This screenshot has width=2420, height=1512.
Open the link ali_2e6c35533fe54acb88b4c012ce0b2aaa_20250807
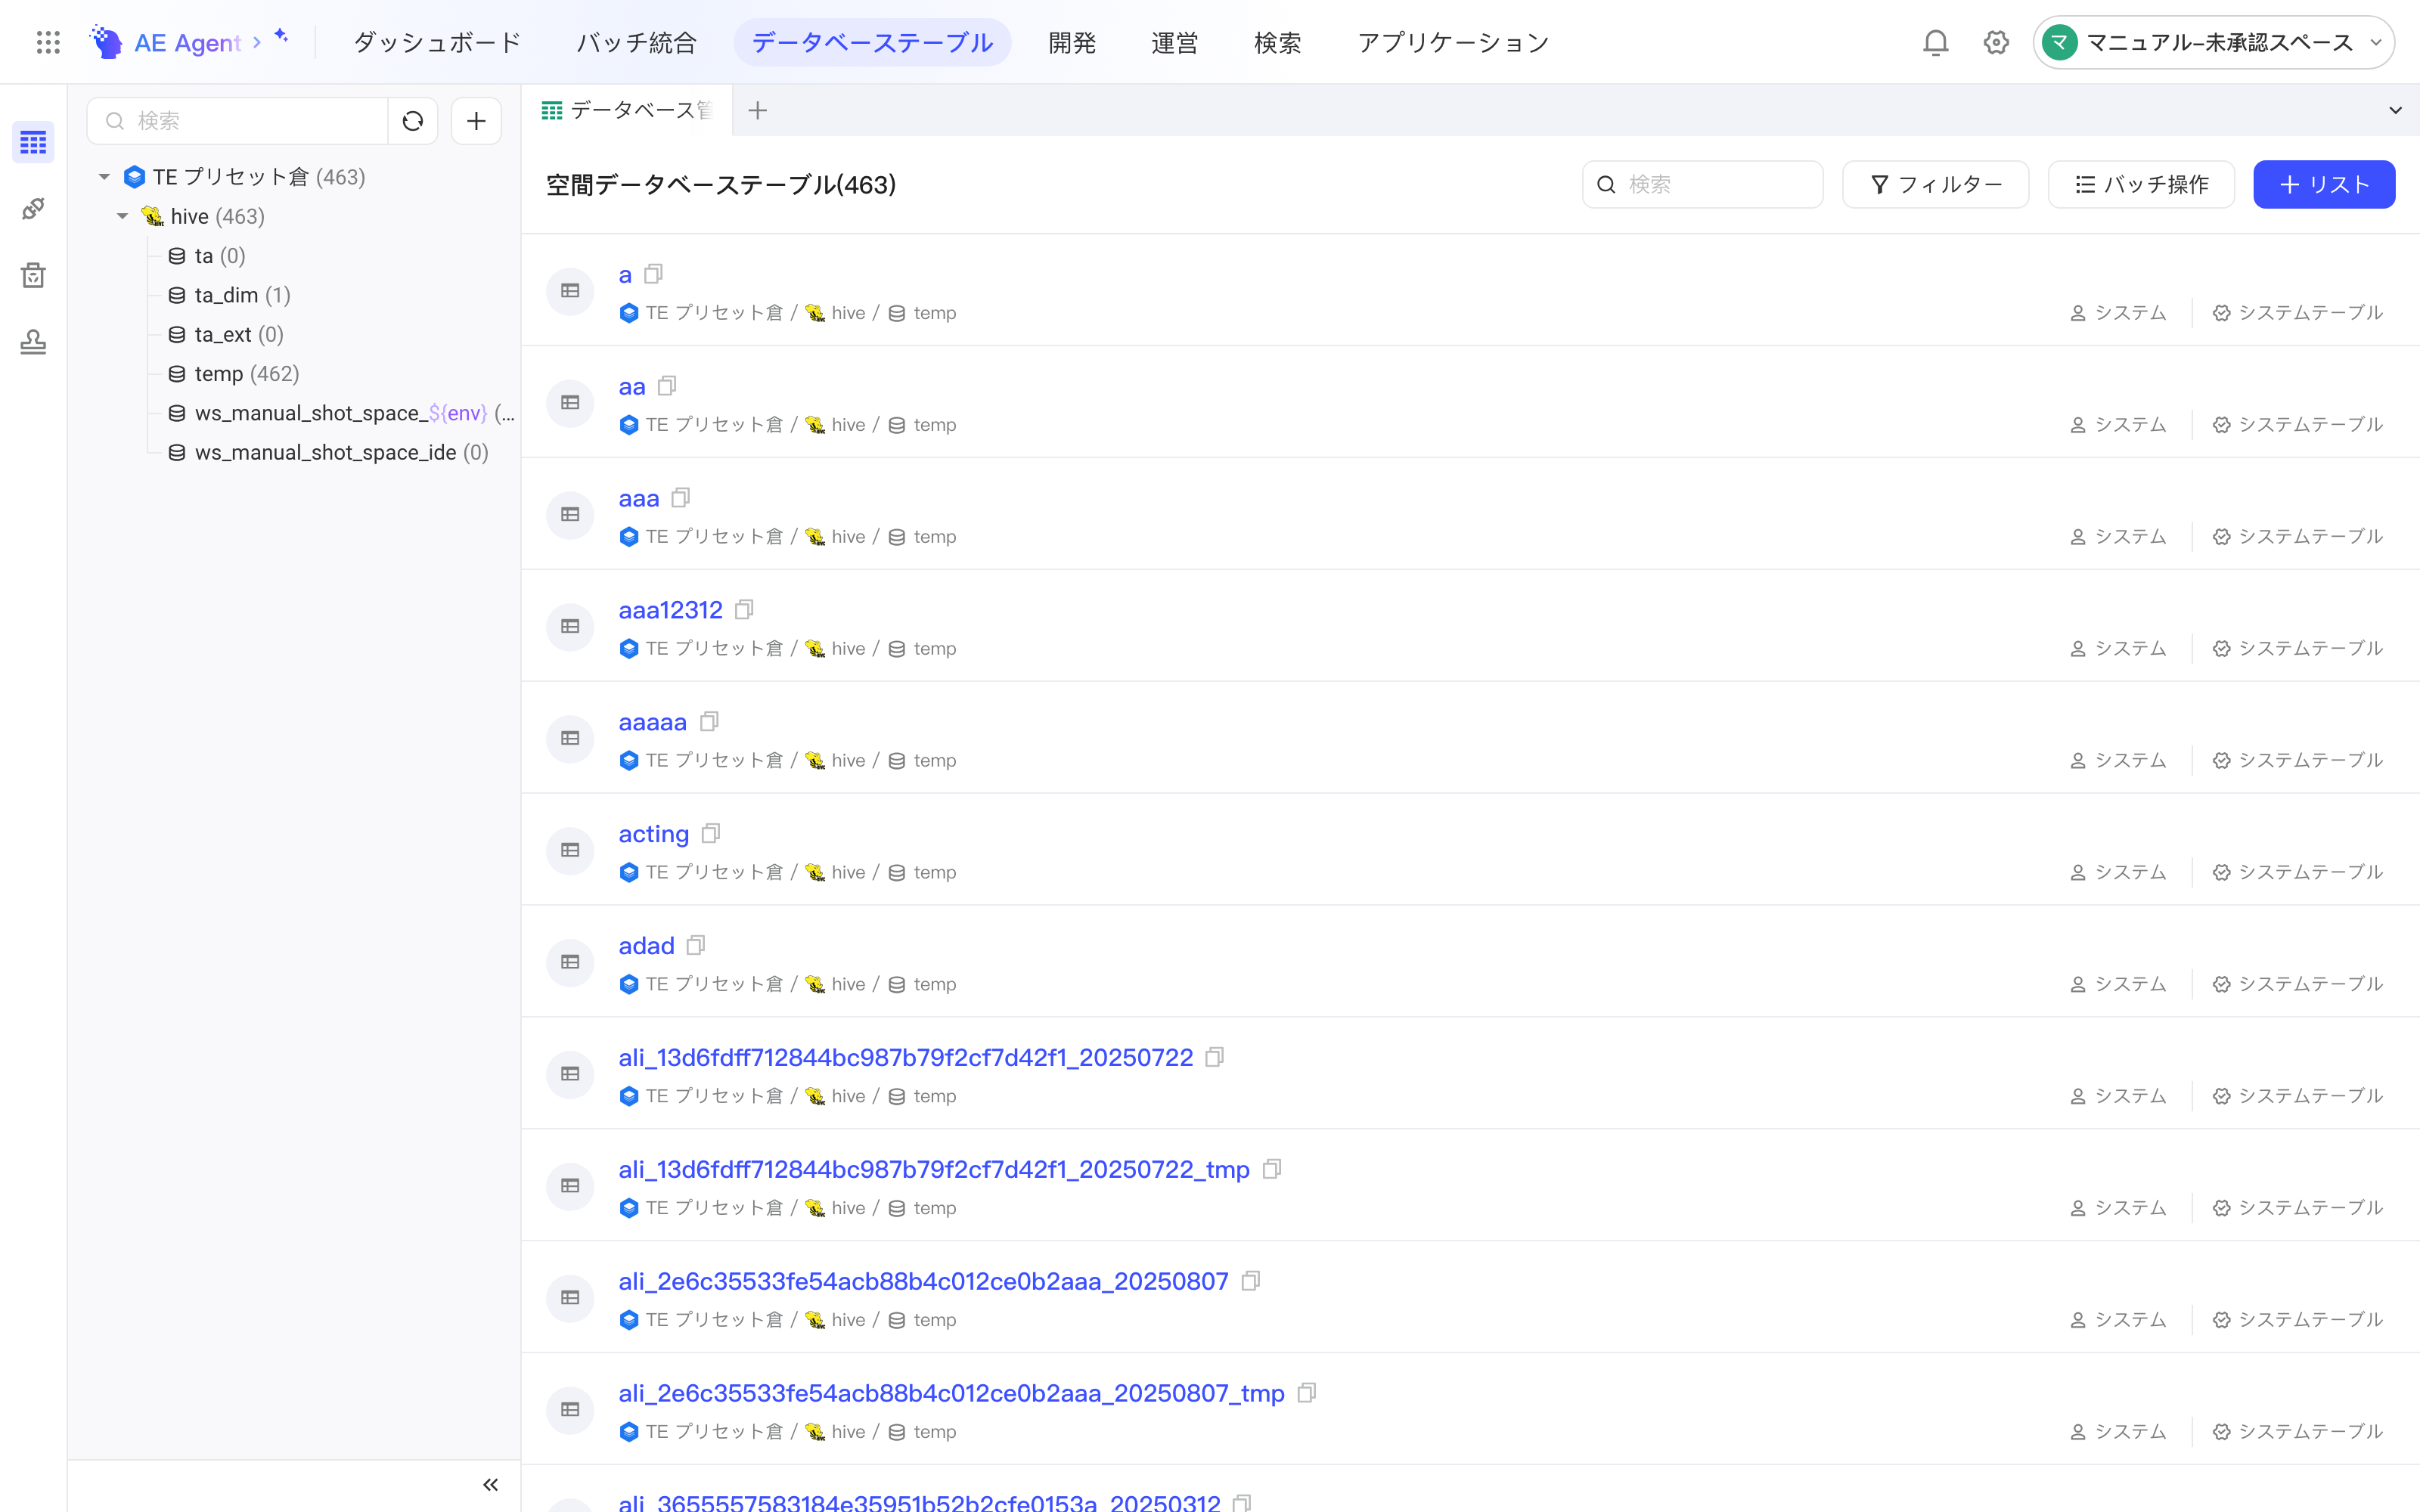point(923,1281)
